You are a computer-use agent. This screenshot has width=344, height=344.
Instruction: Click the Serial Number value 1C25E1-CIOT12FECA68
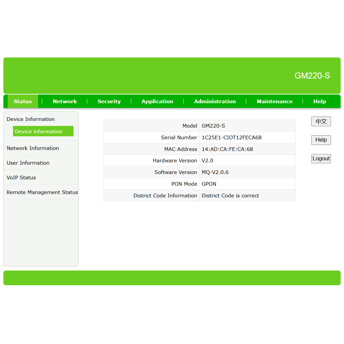pos(231,137)
